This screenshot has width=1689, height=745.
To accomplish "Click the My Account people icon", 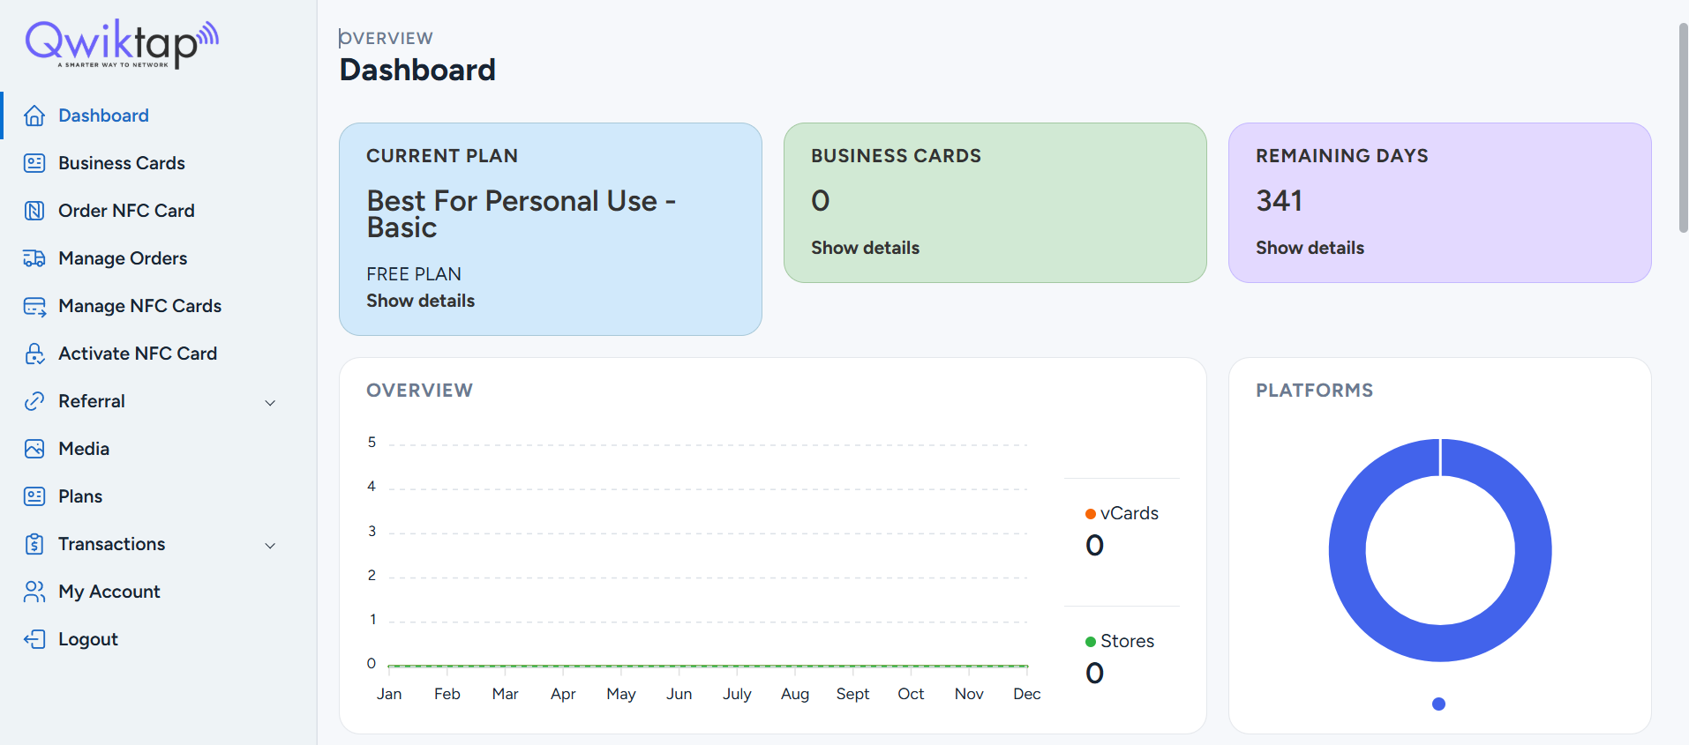I will tap(34, 592).
